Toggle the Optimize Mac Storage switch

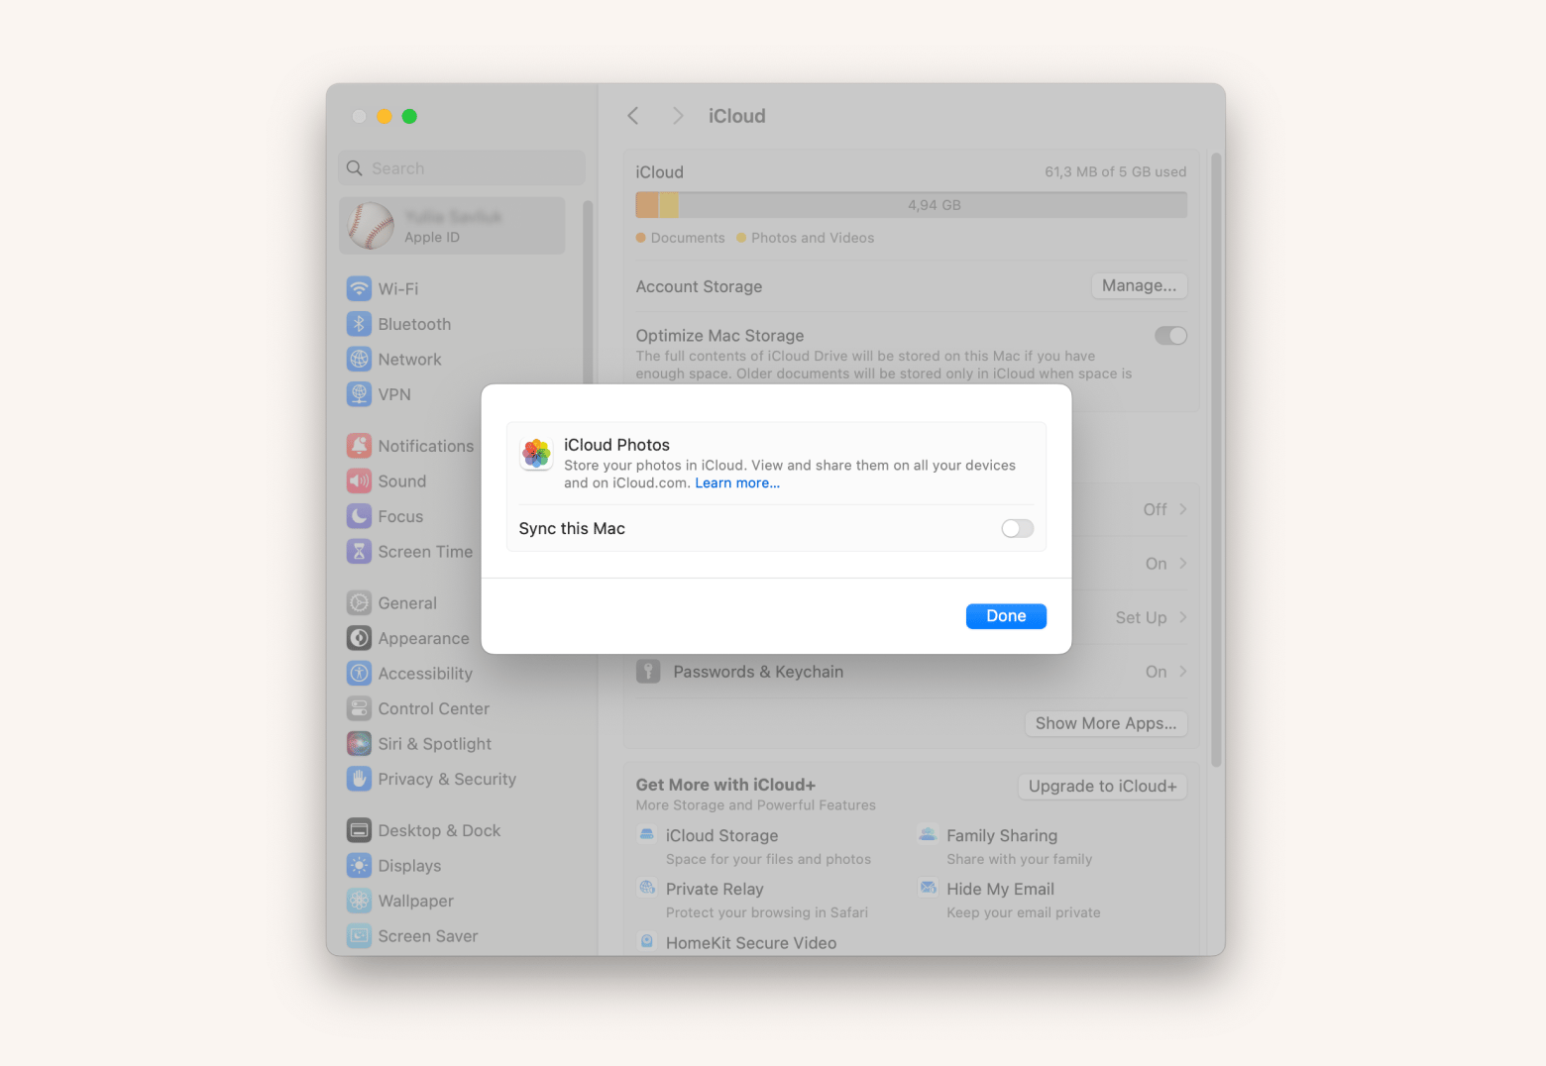pyautogui.click(x=1170, y=336)
